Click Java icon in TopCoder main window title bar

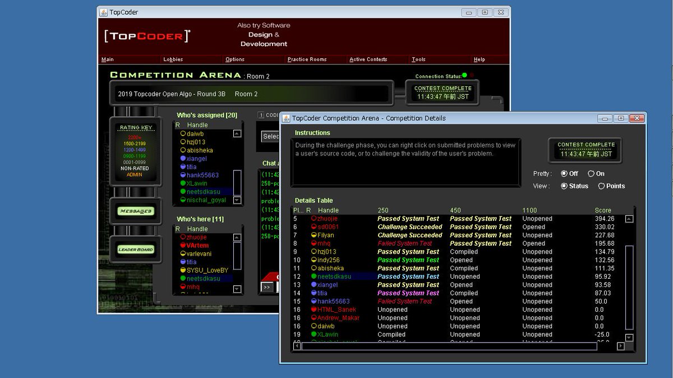click(x=103, y=12)
